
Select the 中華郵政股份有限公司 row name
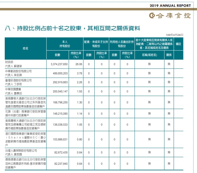coord(18,73)
